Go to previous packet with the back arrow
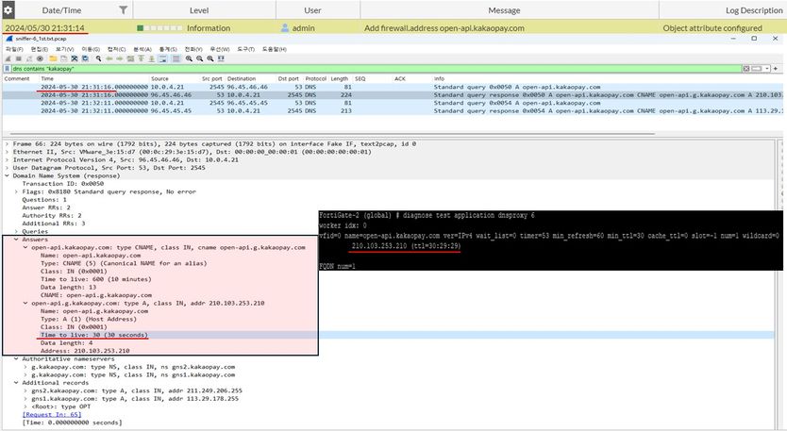 pos(109,58)
